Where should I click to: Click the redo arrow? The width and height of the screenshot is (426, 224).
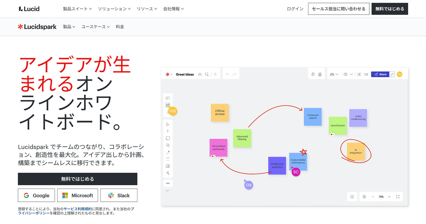(234, 74)
